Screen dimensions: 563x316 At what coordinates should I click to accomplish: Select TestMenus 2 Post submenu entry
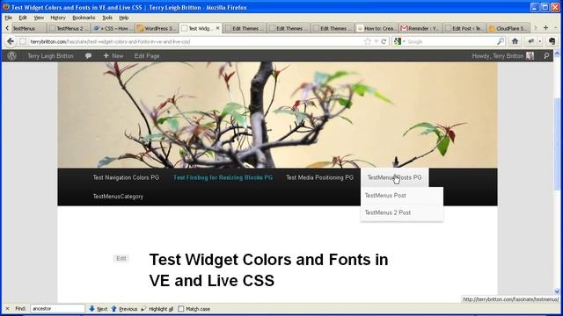tap(402, 212)
